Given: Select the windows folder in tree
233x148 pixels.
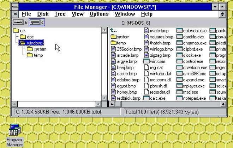Looking at the screenshot, I should pyautogui.click(x=31, y=43).
